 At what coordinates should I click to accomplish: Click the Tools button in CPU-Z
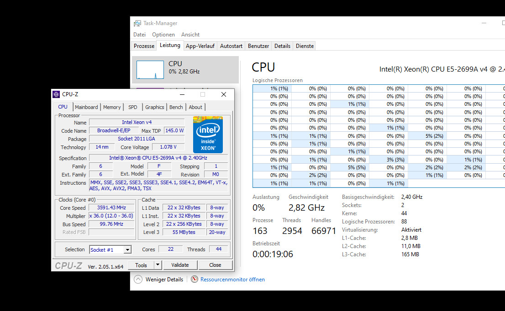pos(141,265)
